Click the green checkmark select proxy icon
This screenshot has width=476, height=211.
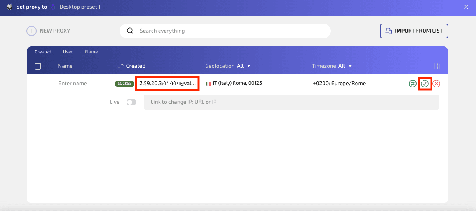425,84
